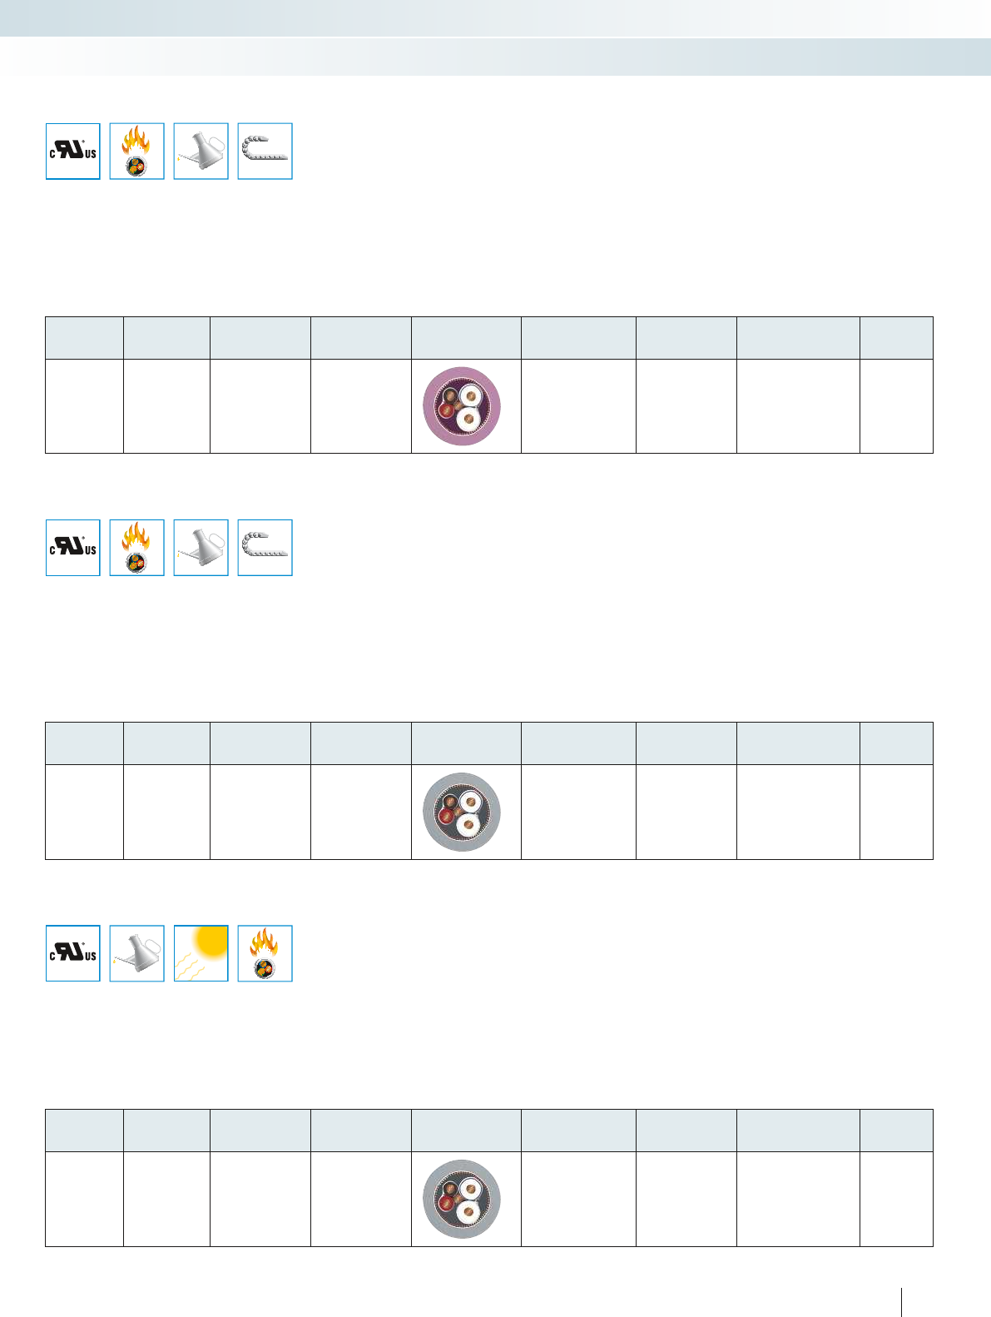Select the flame-retardant icon in the top icon row
Image resolution: width=991 pixels, height=1317 pixels.
(x=137, y=152)
